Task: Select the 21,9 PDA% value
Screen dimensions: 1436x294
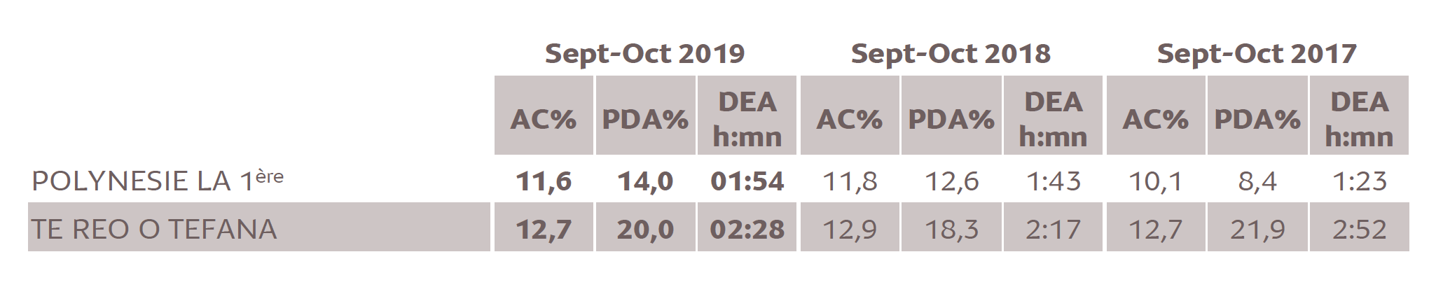Action: coord(1257,230)
